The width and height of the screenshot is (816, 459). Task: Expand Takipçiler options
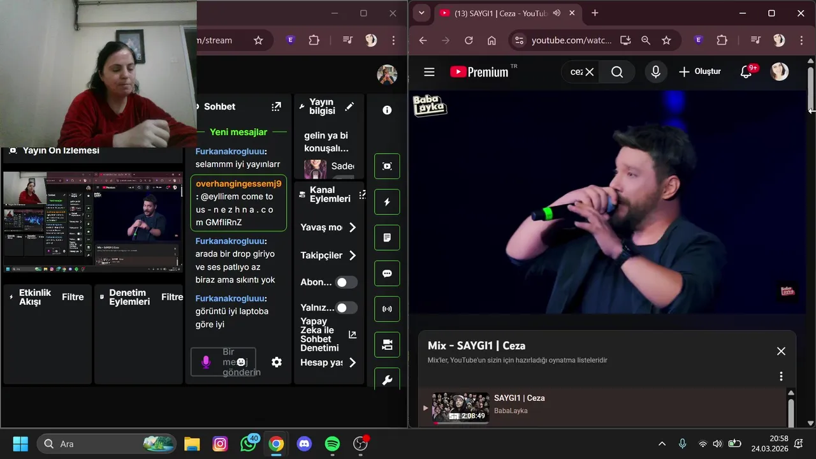point(352,256)
